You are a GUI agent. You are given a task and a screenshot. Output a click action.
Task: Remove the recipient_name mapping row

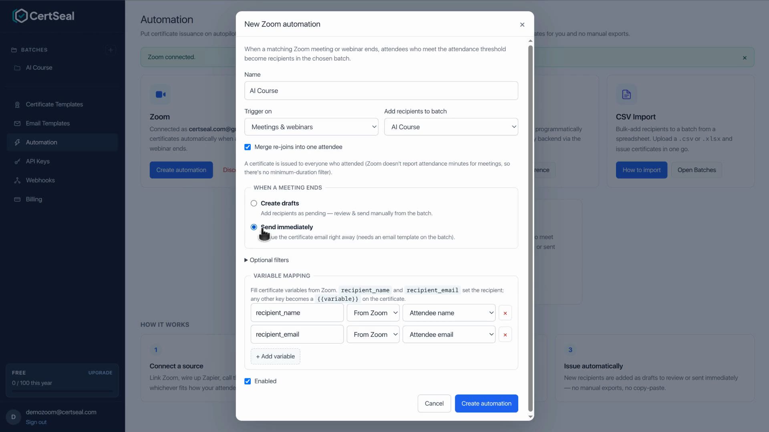(505, 313)
